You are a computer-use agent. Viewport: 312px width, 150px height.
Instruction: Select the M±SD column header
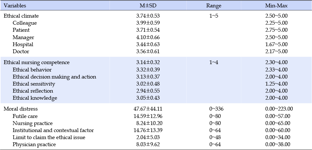point(148,6)
